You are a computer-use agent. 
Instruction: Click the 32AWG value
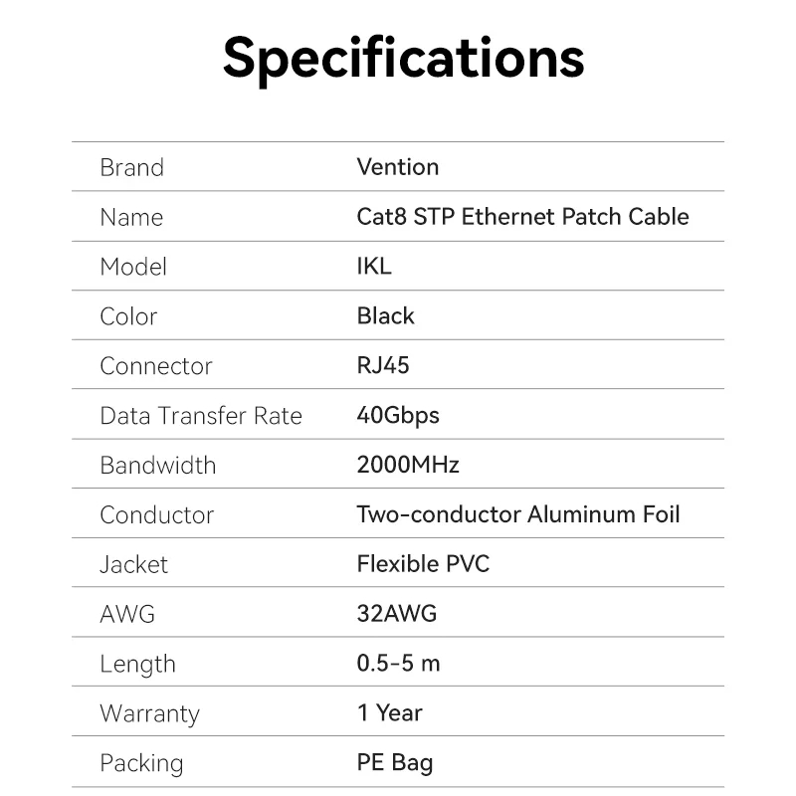pos(397,613)
